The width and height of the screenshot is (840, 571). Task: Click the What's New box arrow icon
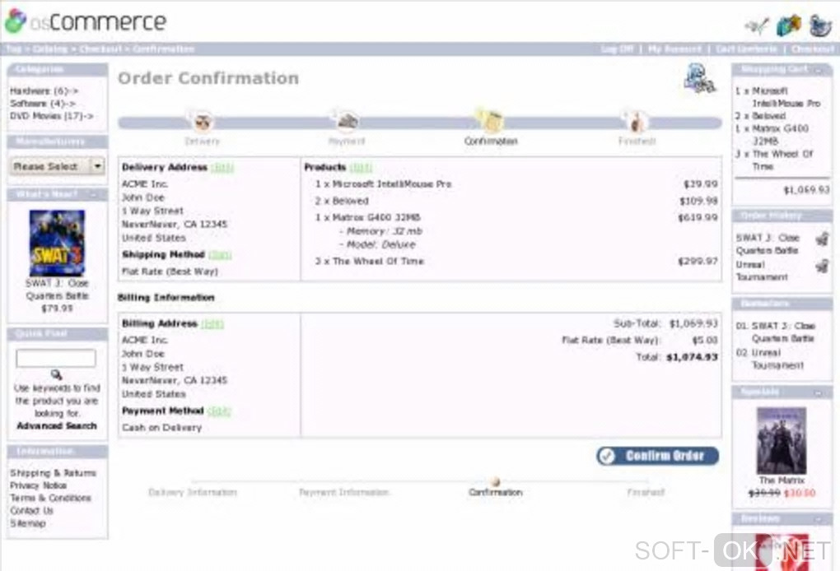coord(94,194)
